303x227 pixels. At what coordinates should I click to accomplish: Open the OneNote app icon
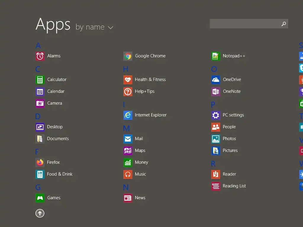point(216,92)
